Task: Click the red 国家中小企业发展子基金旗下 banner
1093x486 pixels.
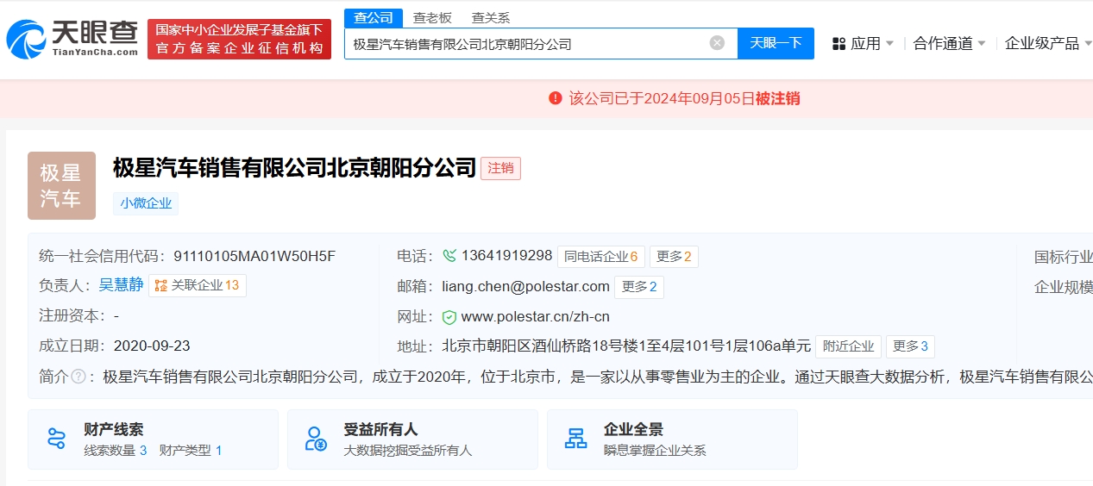Action: (239, 39)
